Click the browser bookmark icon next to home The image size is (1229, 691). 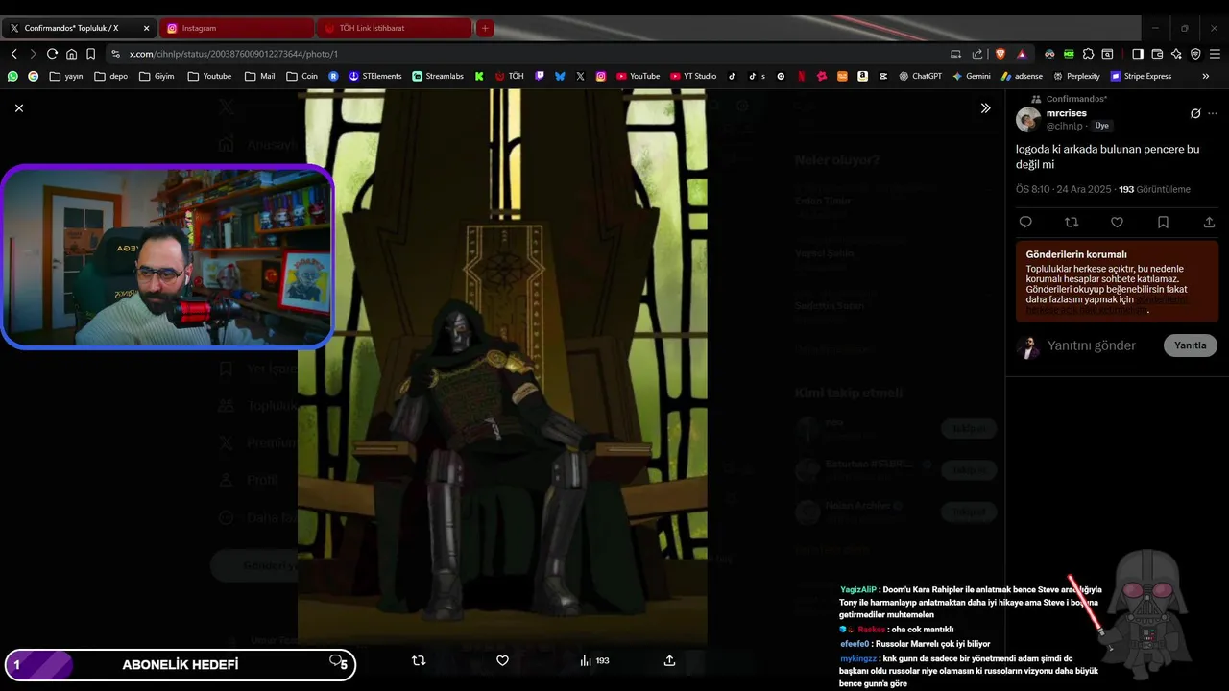[90, 54]
